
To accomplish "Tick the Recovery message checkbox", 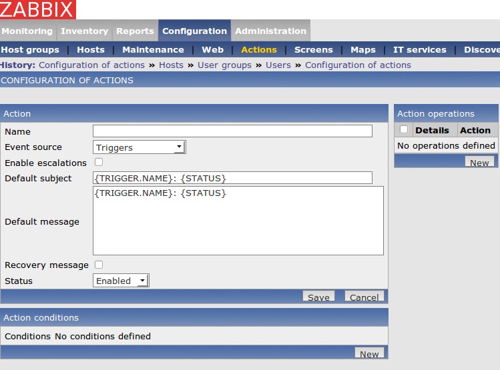I will click(x=99, y=265).
